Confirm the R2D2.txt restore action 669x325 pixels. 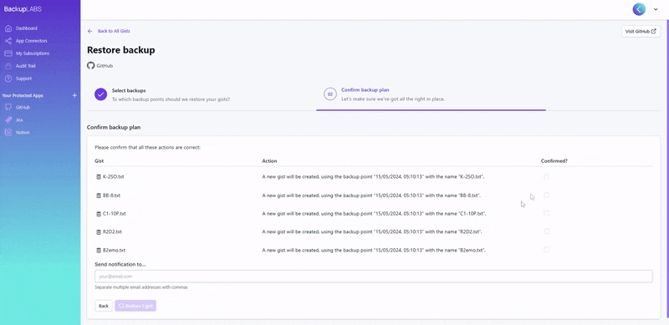click(547, 231)
